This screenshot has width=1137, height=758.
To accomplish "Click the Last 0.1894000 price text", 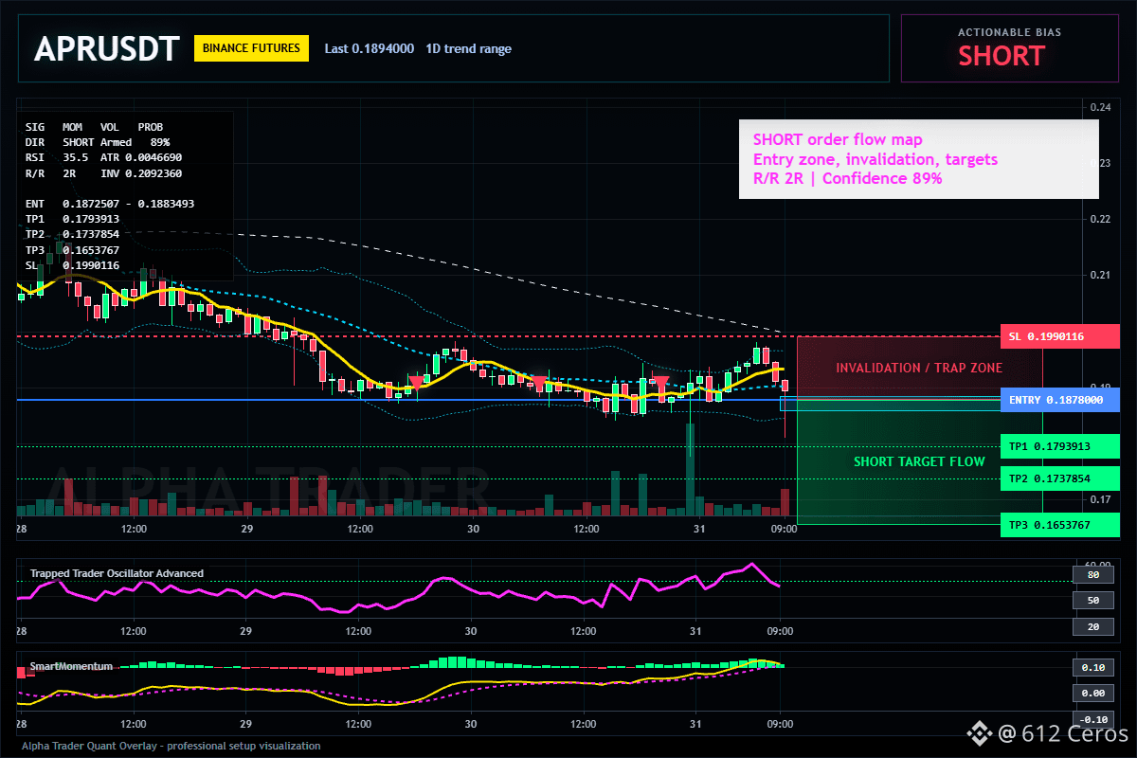I will point(369,48).
